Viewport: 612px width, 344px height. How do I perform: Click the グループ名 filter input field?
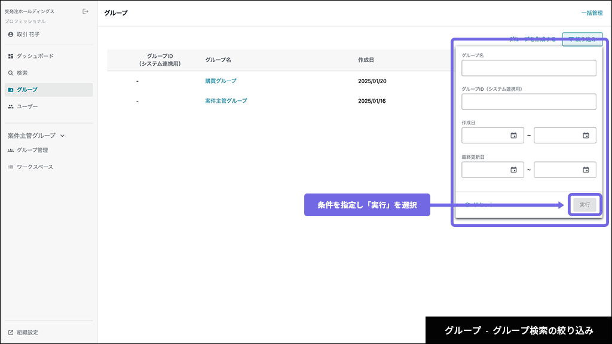[x=528, y=68]
